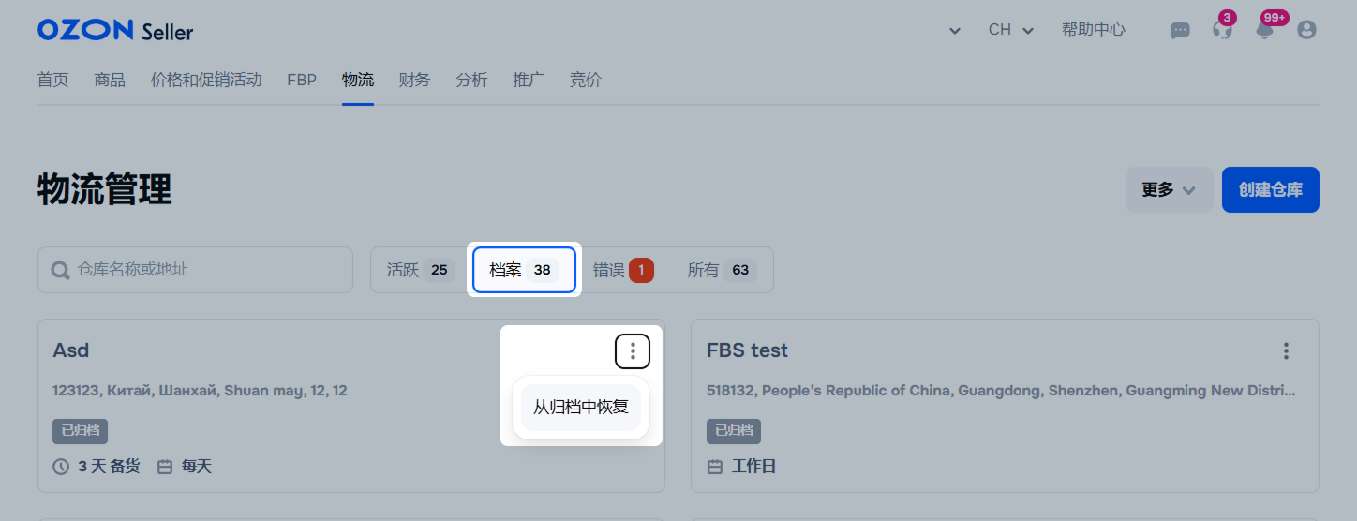Expand the CH language dropdown
The width and height of the screenshot is (1357, 521).
[x=1011, y=30]
